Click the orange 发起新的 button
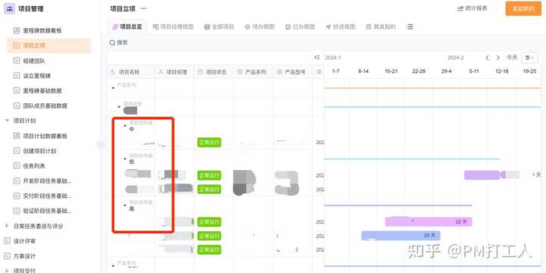 (523, 8)
